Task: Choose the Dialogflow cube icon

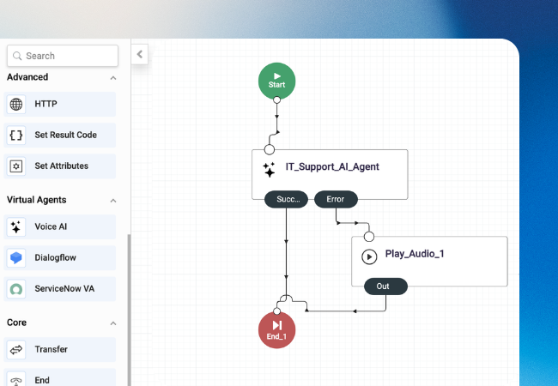Action: click(x=16, y=257)
